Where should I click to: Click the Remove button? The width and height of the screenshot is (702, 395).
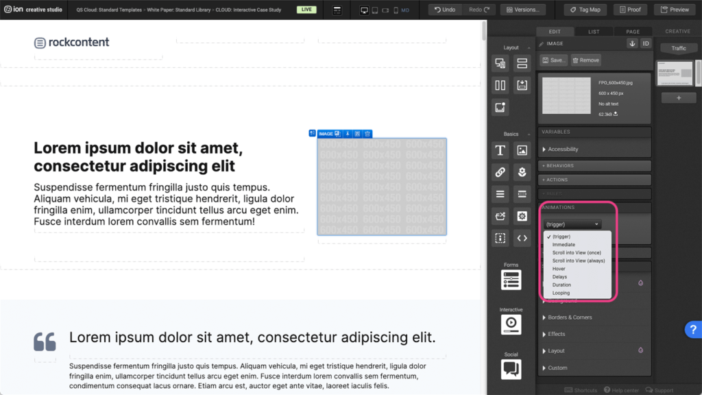[x=585, y=60]
